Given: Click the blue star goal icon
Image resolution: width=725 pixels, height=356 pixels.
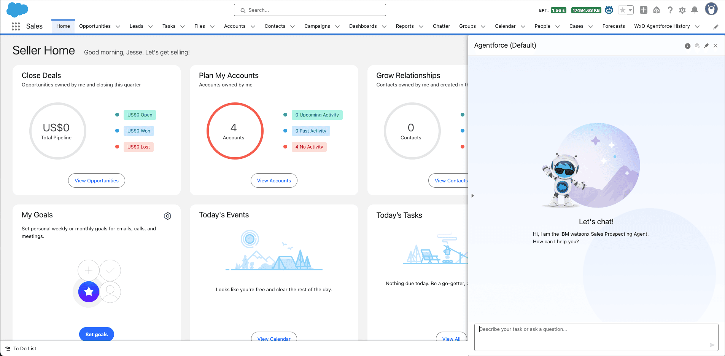Looking at the screenshot, I should pyautogui.click(x=89, y=292).
